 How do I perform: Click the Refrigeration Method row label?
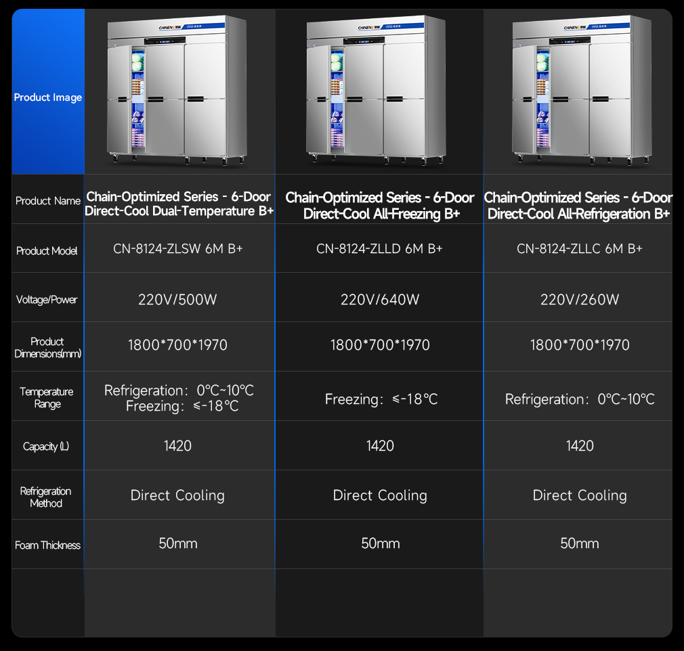(46, 497)
